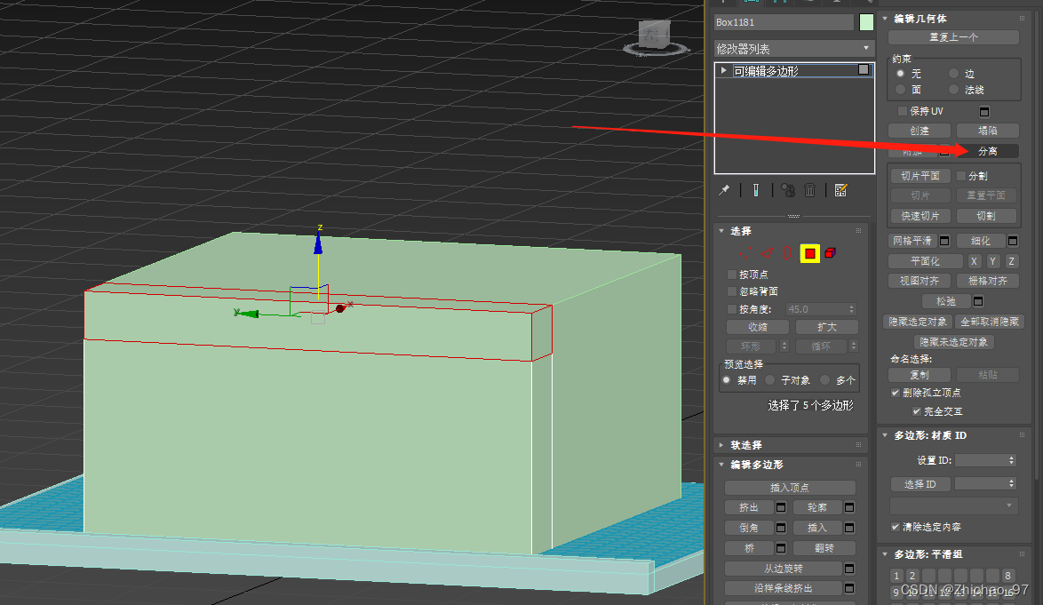Click the Pin Stack pushpin icon
The height and width of the screenshot is (605, 1043).
tap(724, 191)
